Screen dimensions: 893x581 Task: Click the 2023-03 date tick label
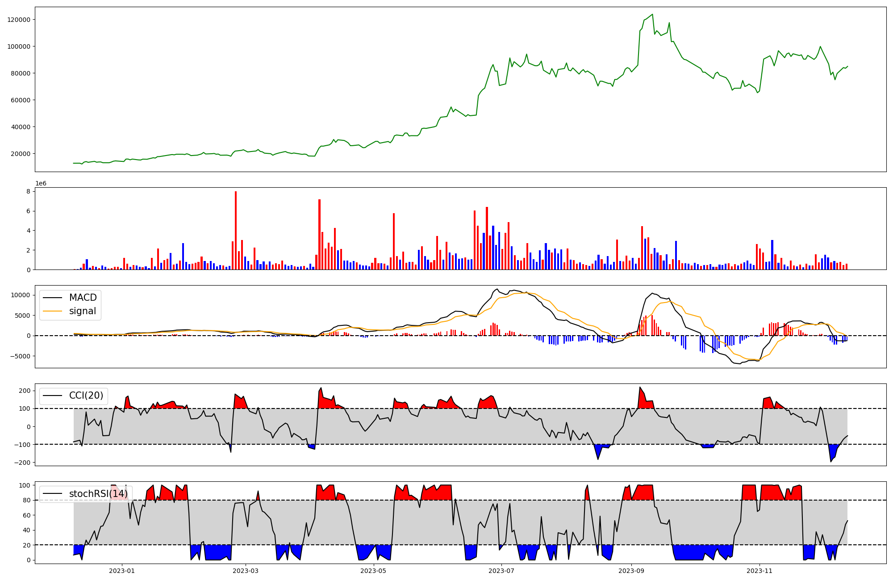tap(246, 571)
